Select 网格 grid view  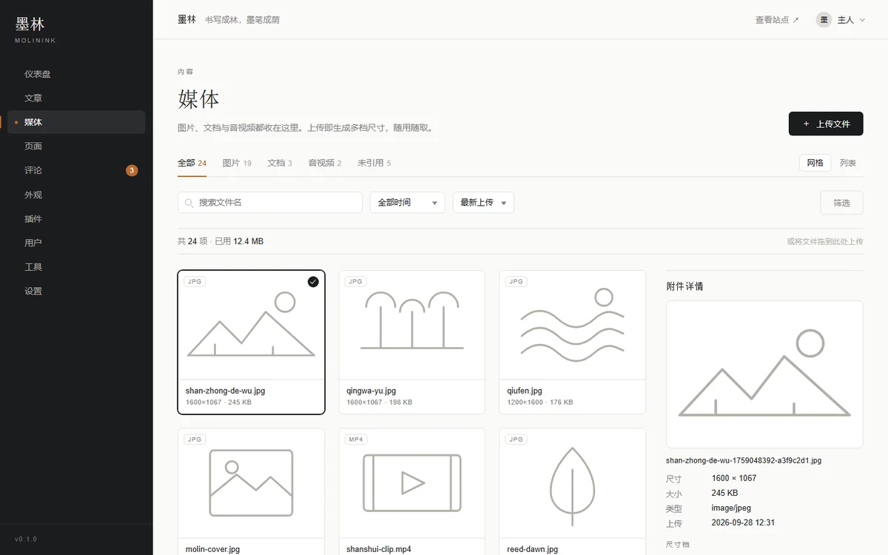[815, 163]
